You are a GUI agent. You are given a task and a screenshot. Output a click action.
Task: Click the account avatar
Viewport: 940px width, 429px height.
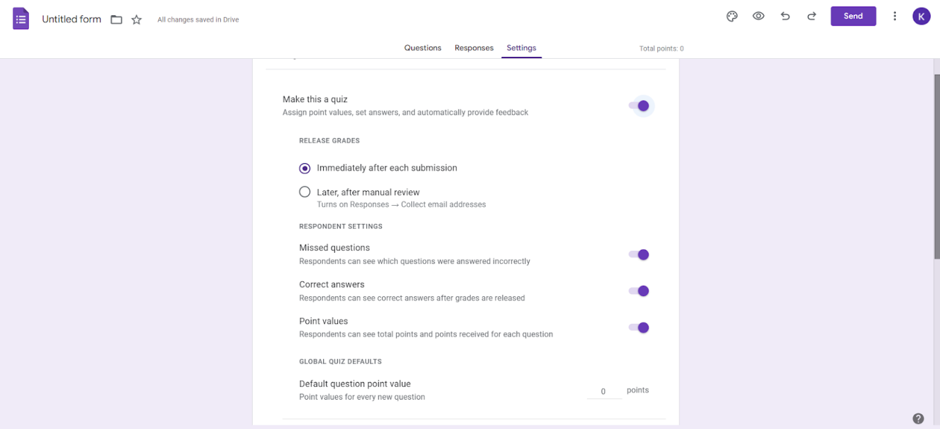[x=922, y=16]
